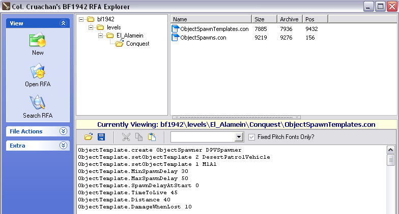Sort file list by Archive column
The width and height of the screenshot is (399, 214).
click(x=290, y=19)
